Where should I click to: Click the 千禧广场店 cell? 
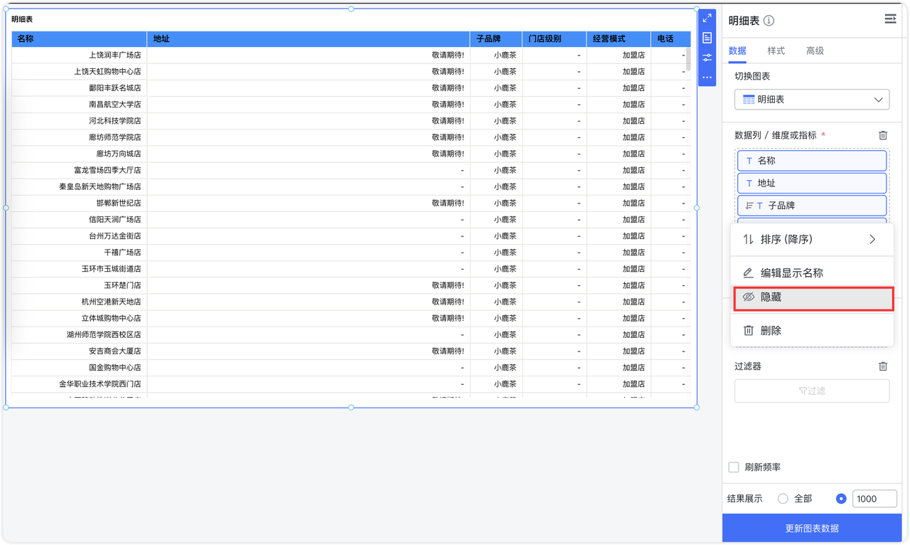(79, 253)
